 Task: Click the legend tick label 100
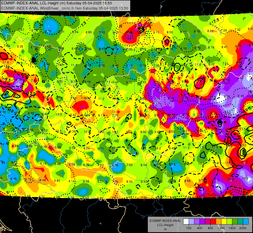coord(189,228)
